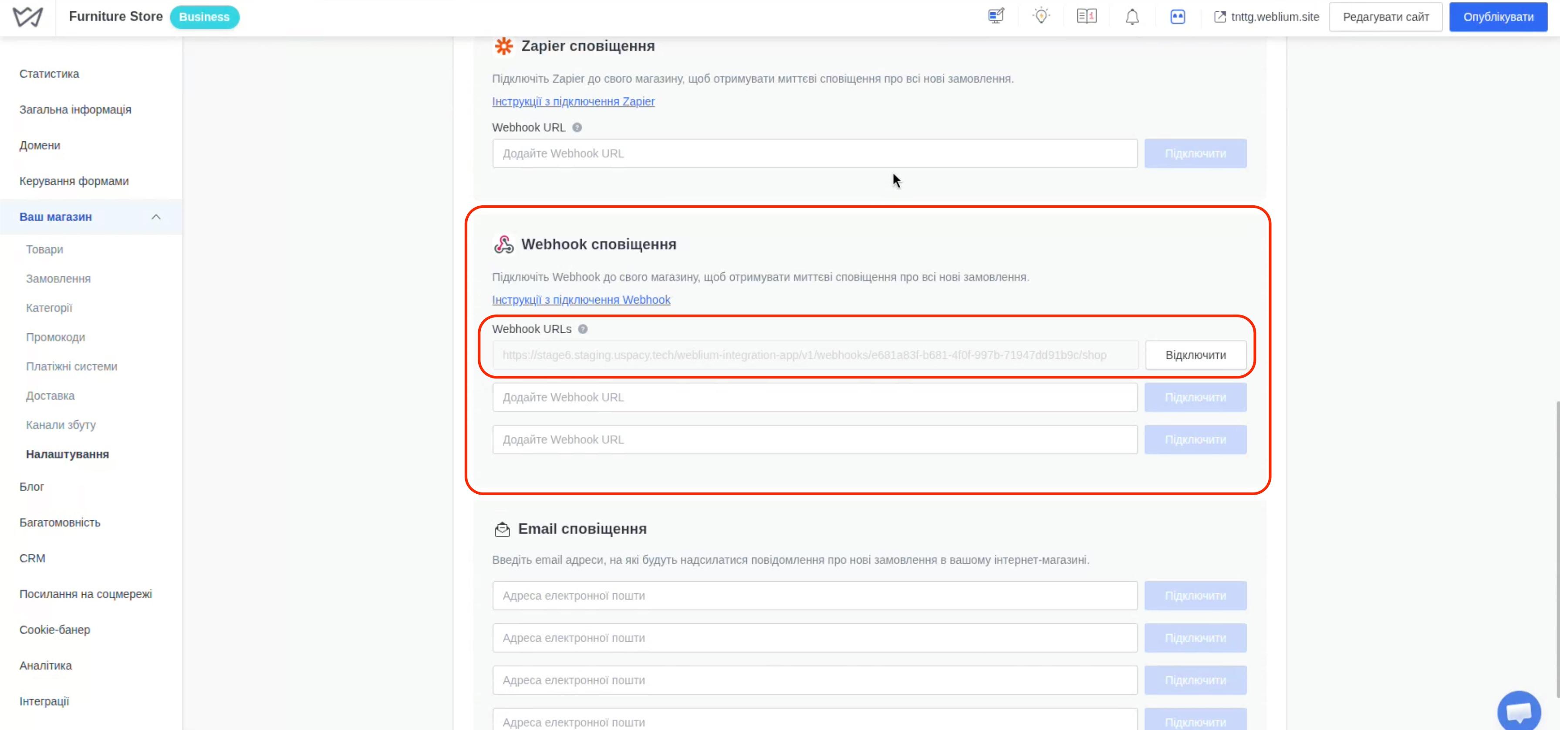Open Категорії submenu item
The width and height of the screenshot is (1560, 730).
click(49, 308)
